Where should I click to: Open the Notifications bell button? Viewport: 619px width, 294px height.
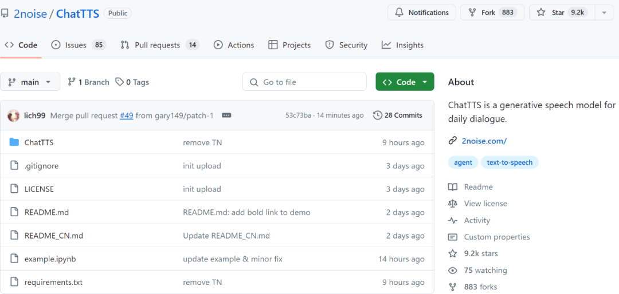pos(422,13)
